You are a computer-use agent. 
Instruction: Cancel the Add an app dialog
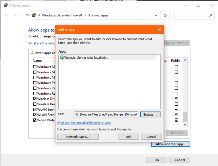pos(151,136)
